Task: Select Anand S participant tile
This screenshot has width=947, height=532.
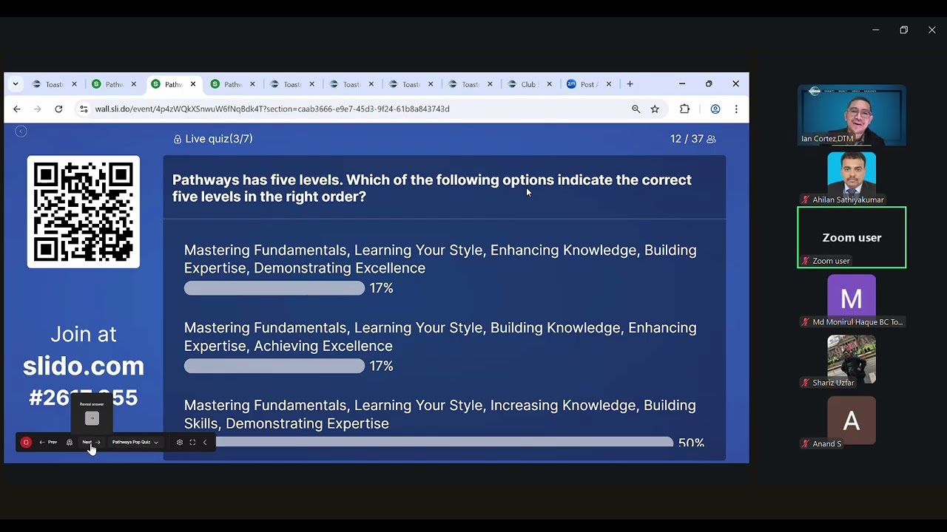Action: tap(852, 423)
